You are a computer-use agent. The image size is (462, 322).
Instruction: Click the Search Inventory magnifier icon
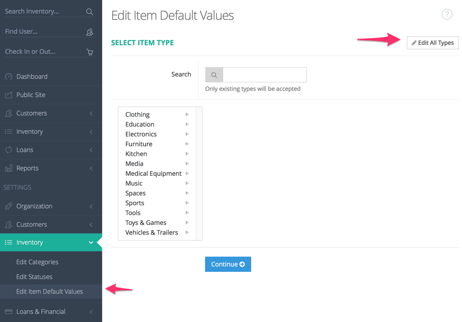click(90, 12)
